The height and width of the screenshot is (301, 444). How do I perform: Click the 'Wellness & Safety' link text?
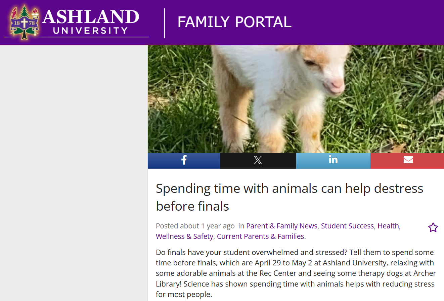coord(184,236)
